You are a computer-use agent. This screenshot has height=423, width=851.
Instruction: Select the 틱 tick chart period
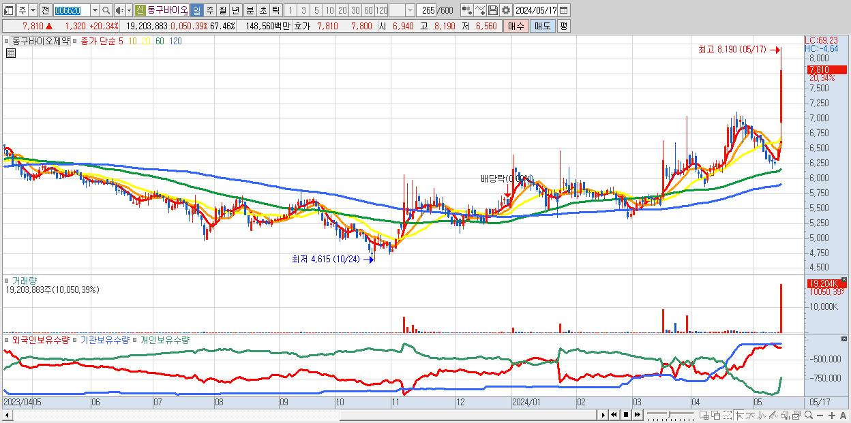275,10
